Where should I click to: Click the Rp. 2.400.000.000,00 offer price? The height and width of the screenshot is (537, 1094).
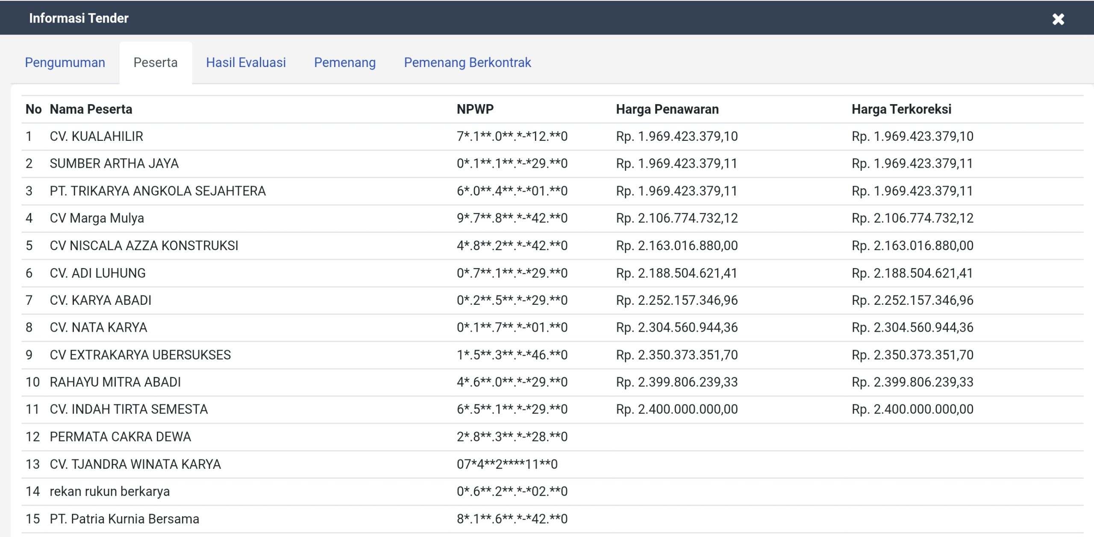pos(676,409)
